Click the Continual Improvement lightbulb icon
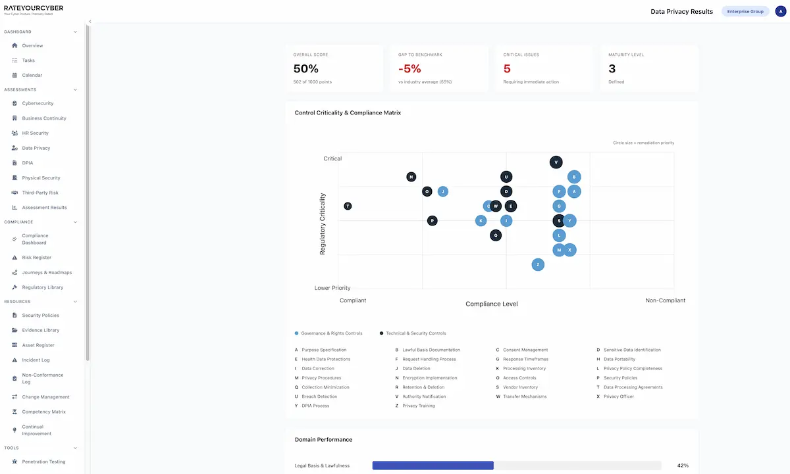This screenshot has width=790, height=474. [x=14, y=430]
